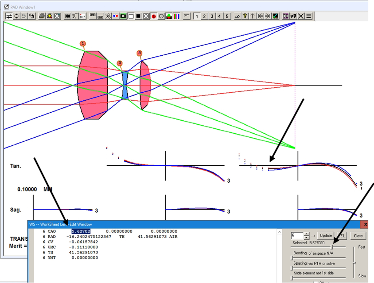Click the UMC value -0.11110000

(x=83, y=247)
